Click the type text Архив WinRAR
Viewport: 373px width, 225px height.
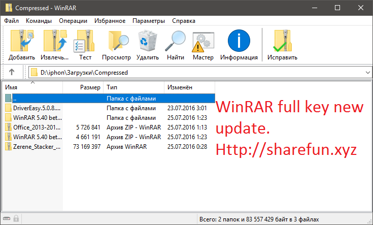pyautogui.click(x=126, y=146)
